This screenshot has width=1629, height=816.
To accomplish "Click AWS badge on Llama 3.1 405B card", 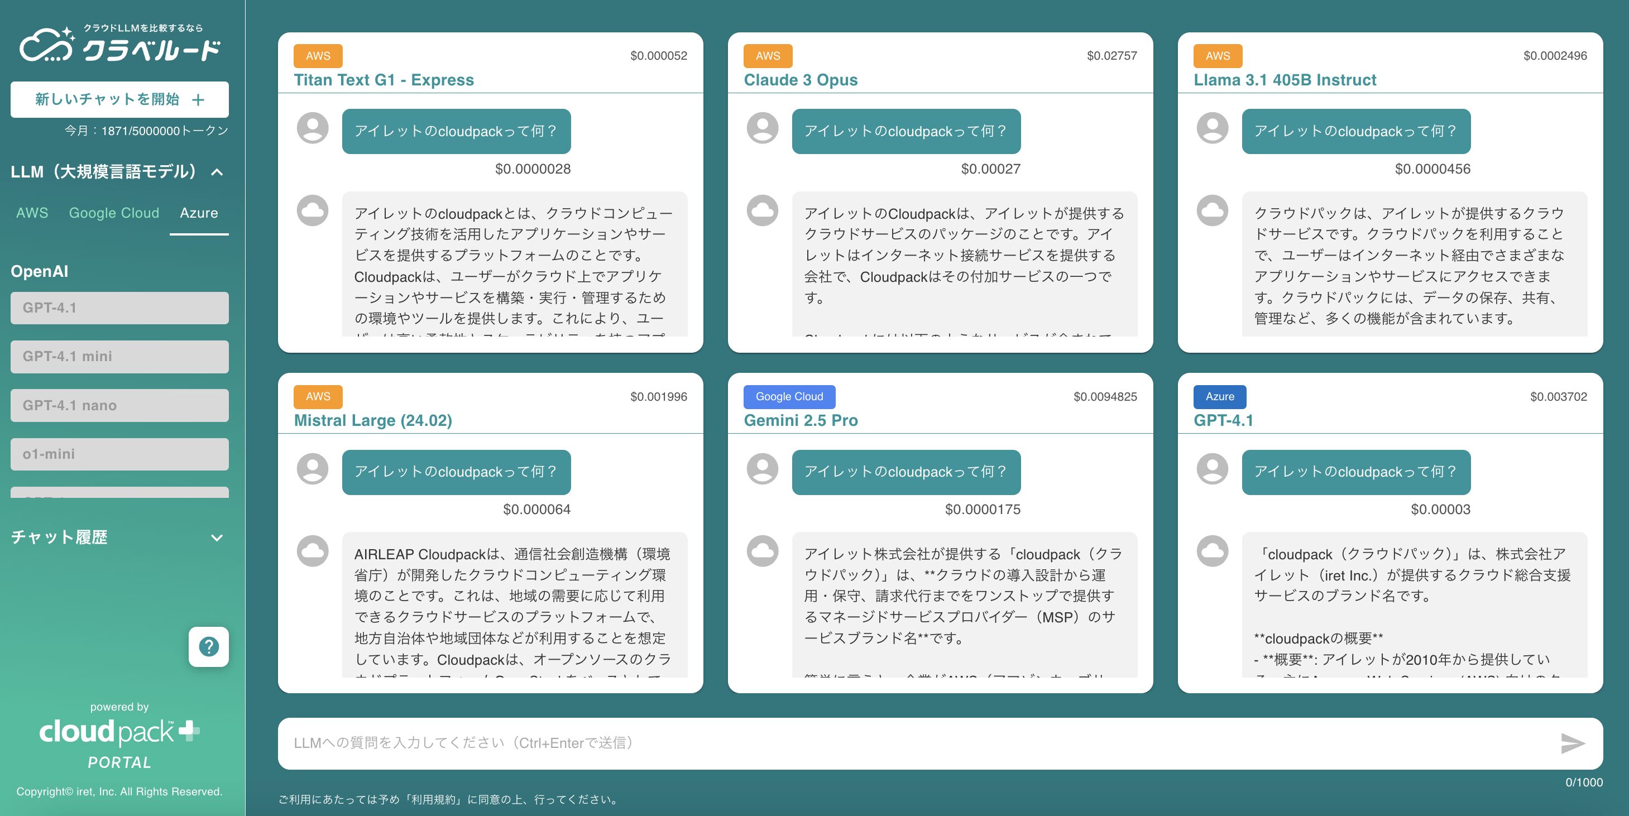I will [x=1218, y=56].
